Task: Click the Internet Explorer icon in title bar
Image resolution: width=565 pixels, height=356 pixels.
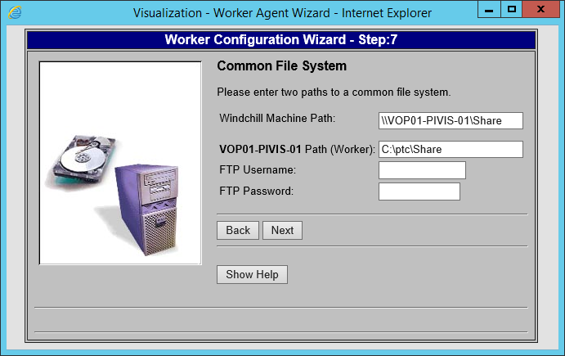Action: click(x=15, y=12)
